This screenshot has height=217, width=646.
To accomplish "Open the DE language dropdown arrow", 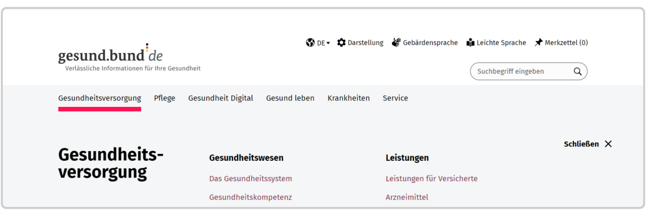I will pos(328,43).
